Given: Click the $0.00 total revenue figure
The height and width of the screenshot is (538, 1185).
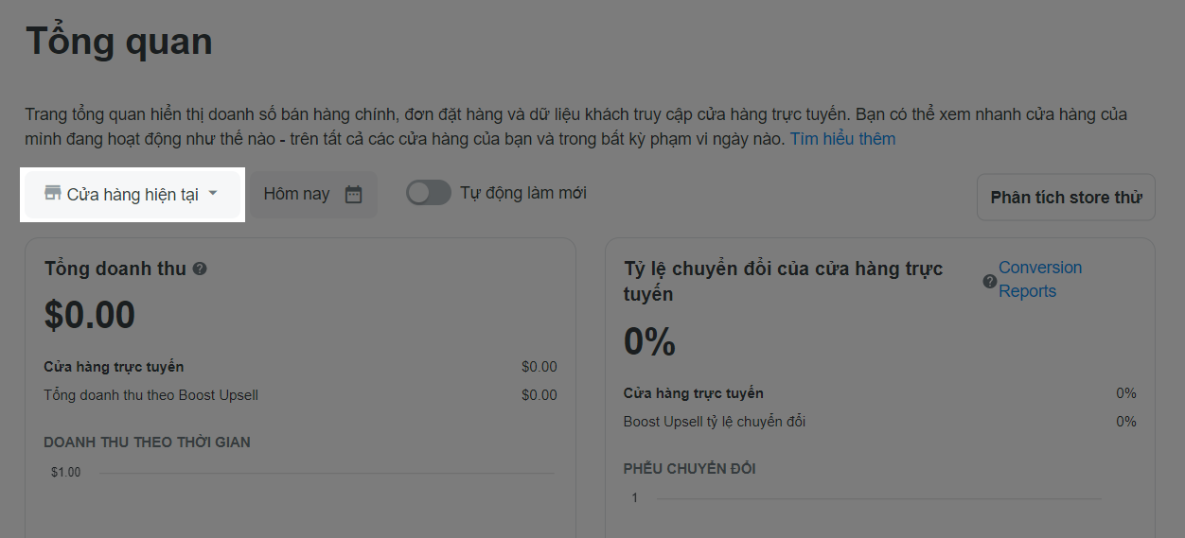Looking at the screenshot, I should (90, 315).
